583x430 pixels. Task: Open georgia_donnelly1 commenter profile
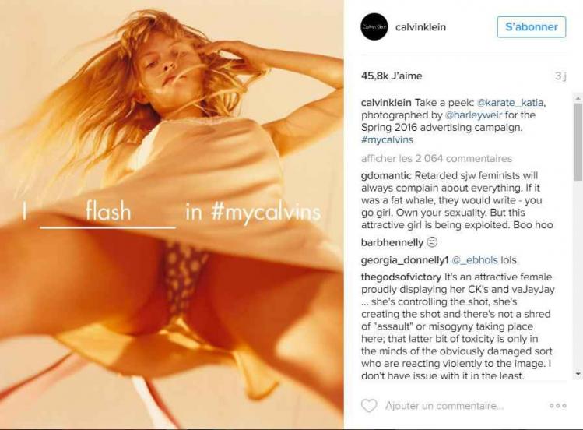click(x=405, y=260)
